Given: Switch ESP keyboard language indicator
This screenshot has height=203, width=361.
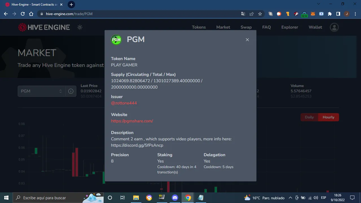Looking at the screenshot, I should click(323, 198).
